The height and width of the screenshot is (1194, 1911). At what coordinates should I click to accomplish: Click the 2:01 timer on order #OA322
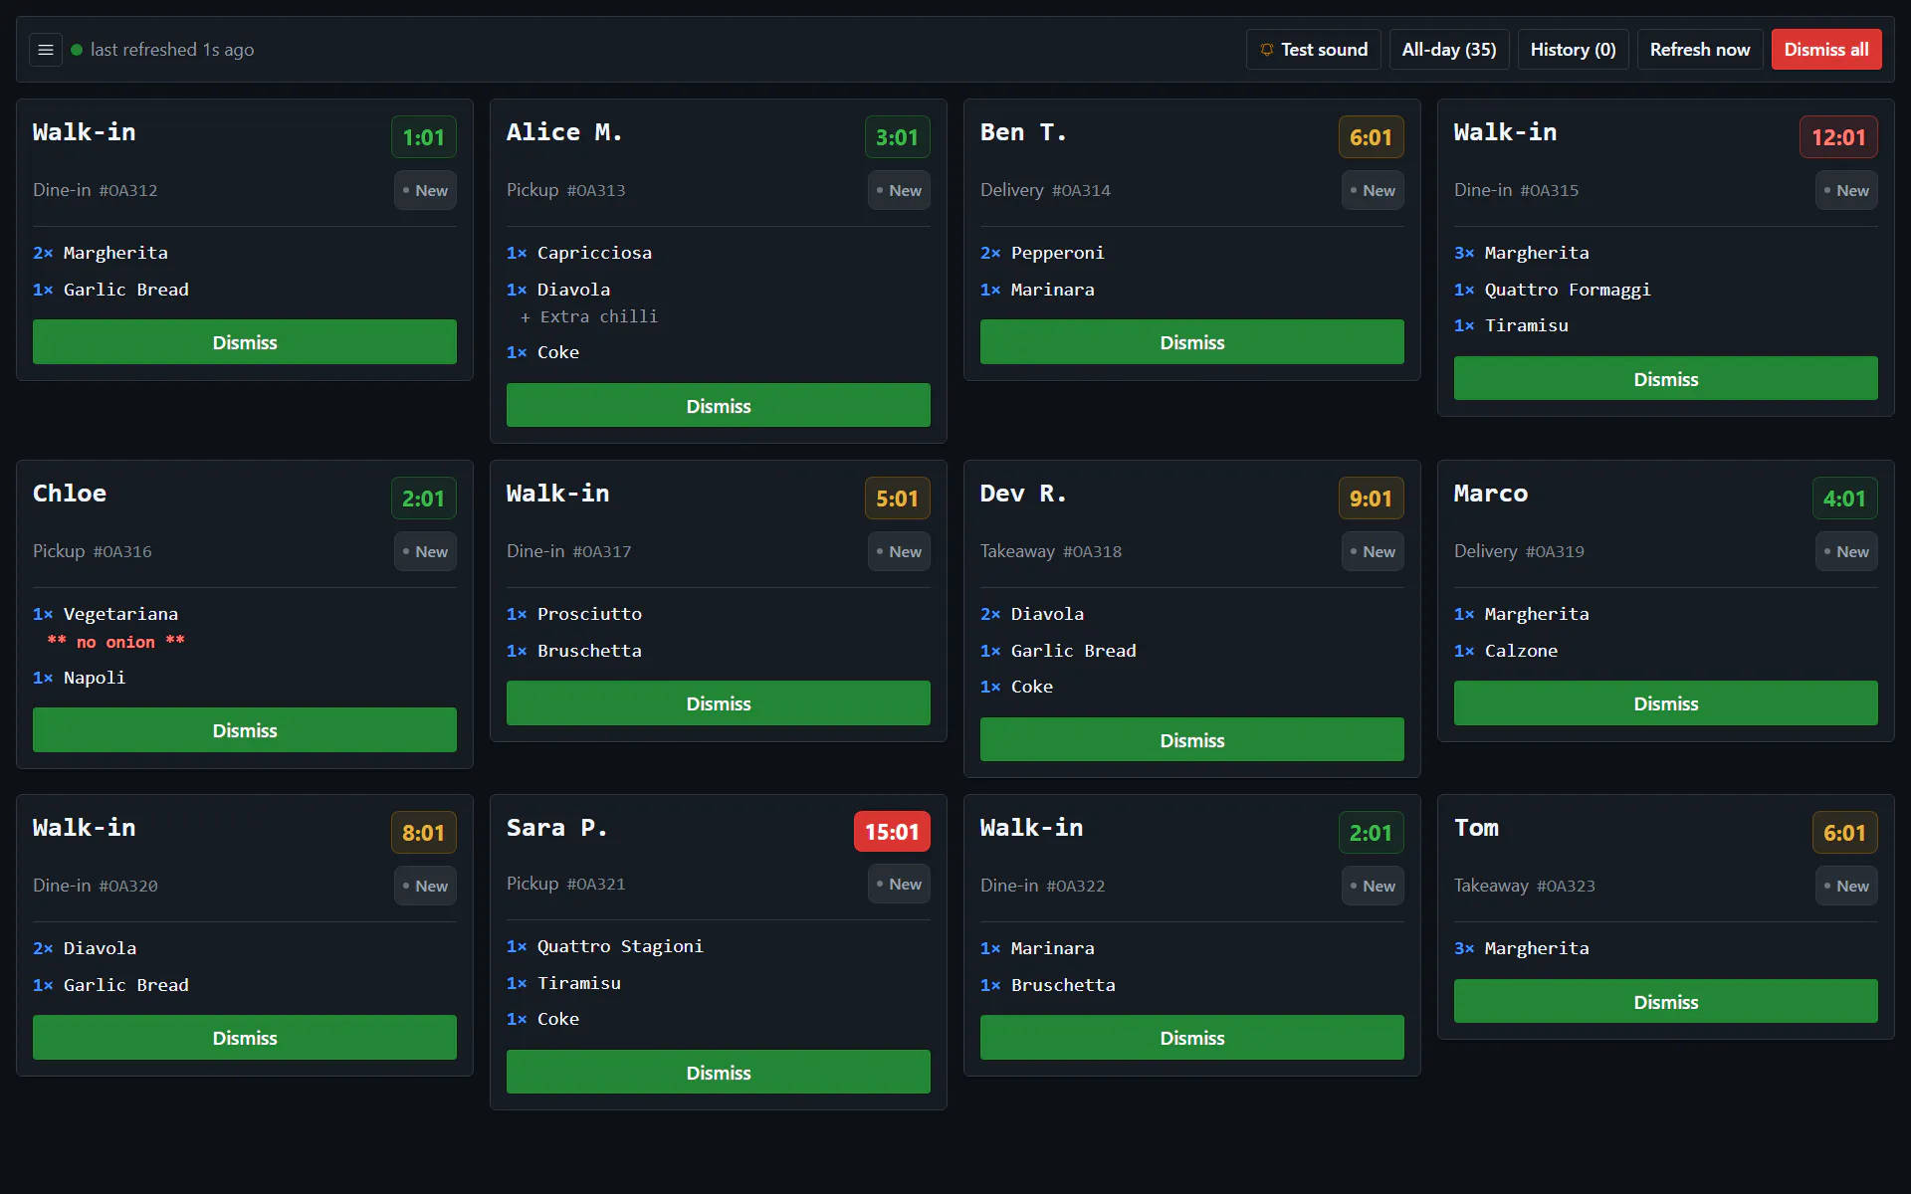[1371, 833]
